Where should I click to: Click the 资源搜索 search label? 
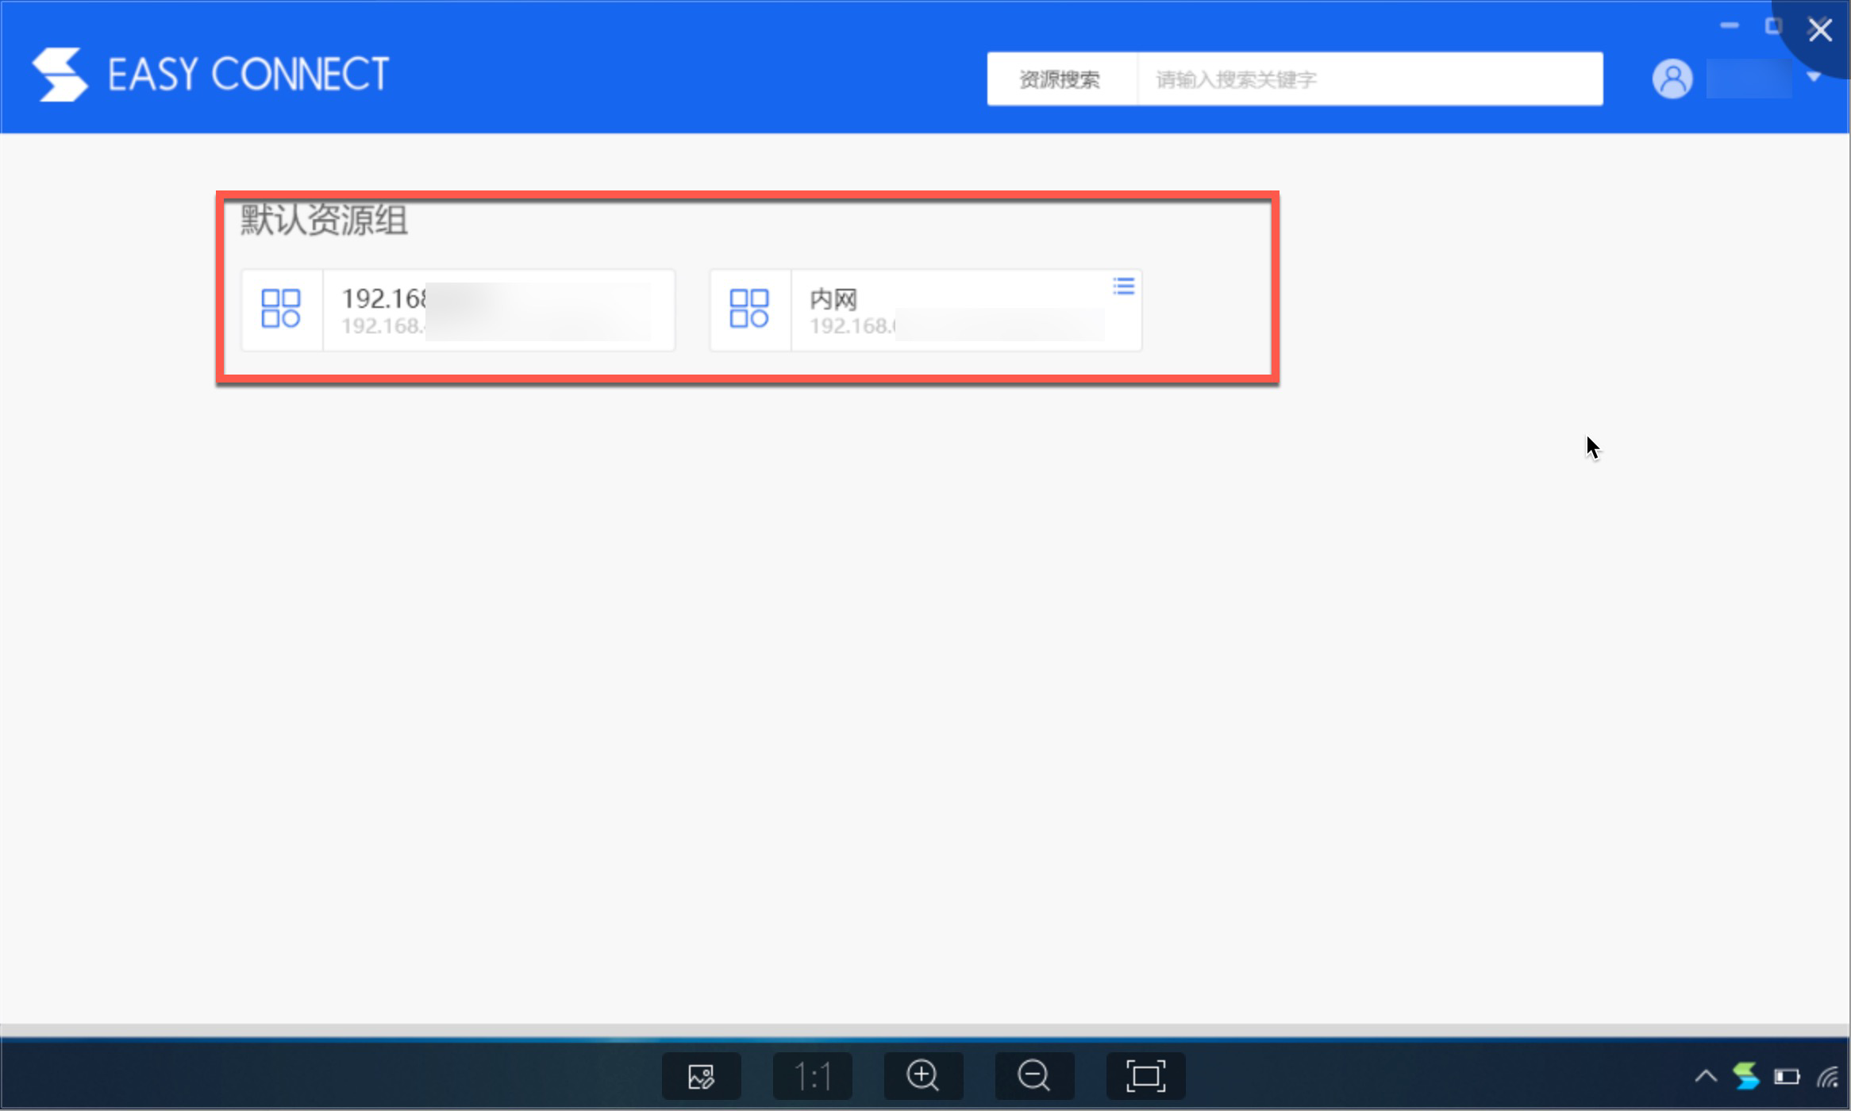pos(1060,79)
